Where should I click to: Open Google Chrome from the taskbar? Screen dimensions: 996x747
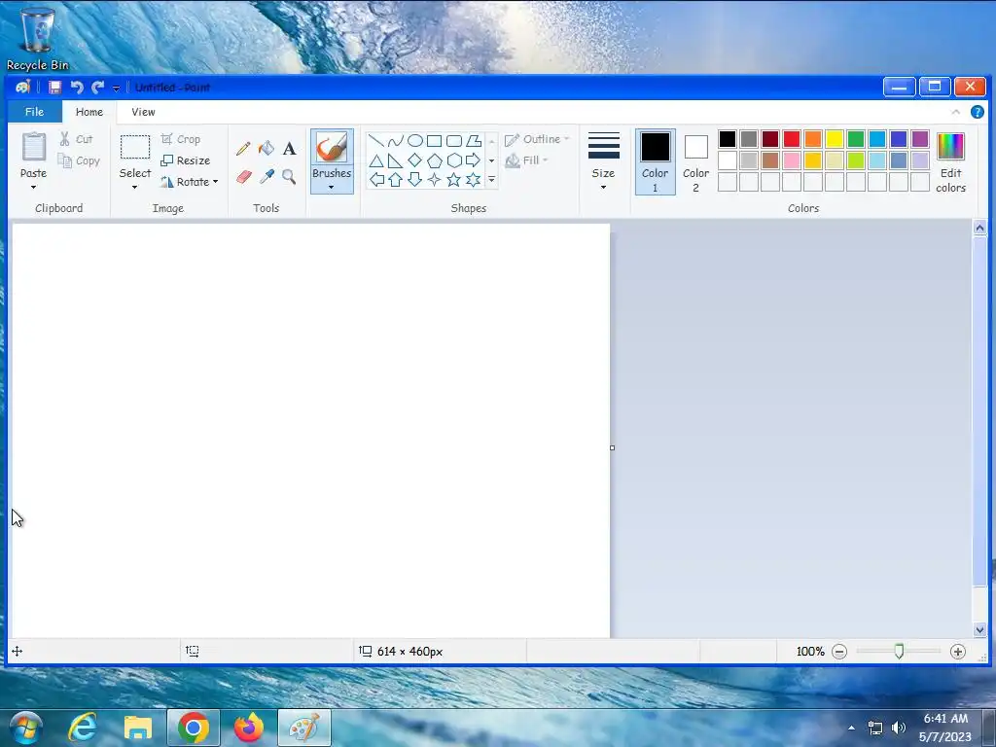point(194,728)
